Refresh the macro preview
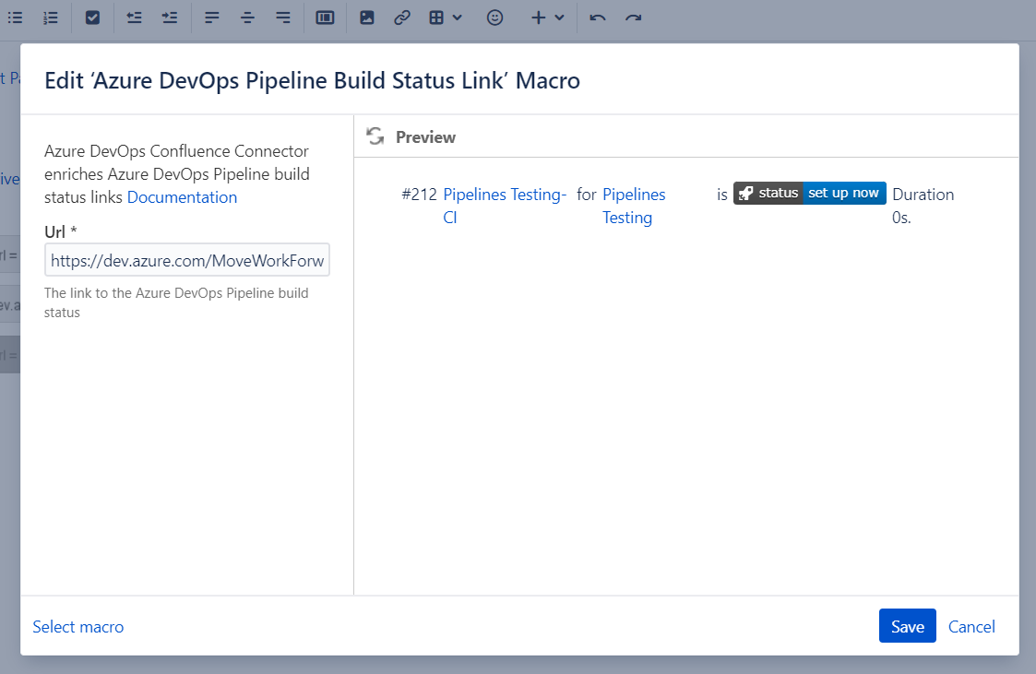This screenshot has height=674, width=1036. pyautogui.click(x=375, y=136)
